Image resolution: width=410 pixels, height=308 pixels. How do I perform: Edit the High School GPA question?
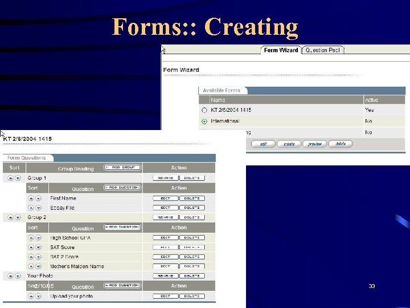point(166,238)
